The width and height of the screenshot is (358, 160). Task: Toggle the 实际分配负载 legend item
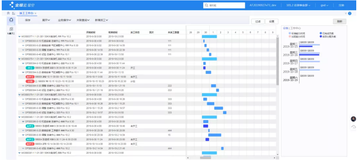pyautogui.click(x=328, y=37)
